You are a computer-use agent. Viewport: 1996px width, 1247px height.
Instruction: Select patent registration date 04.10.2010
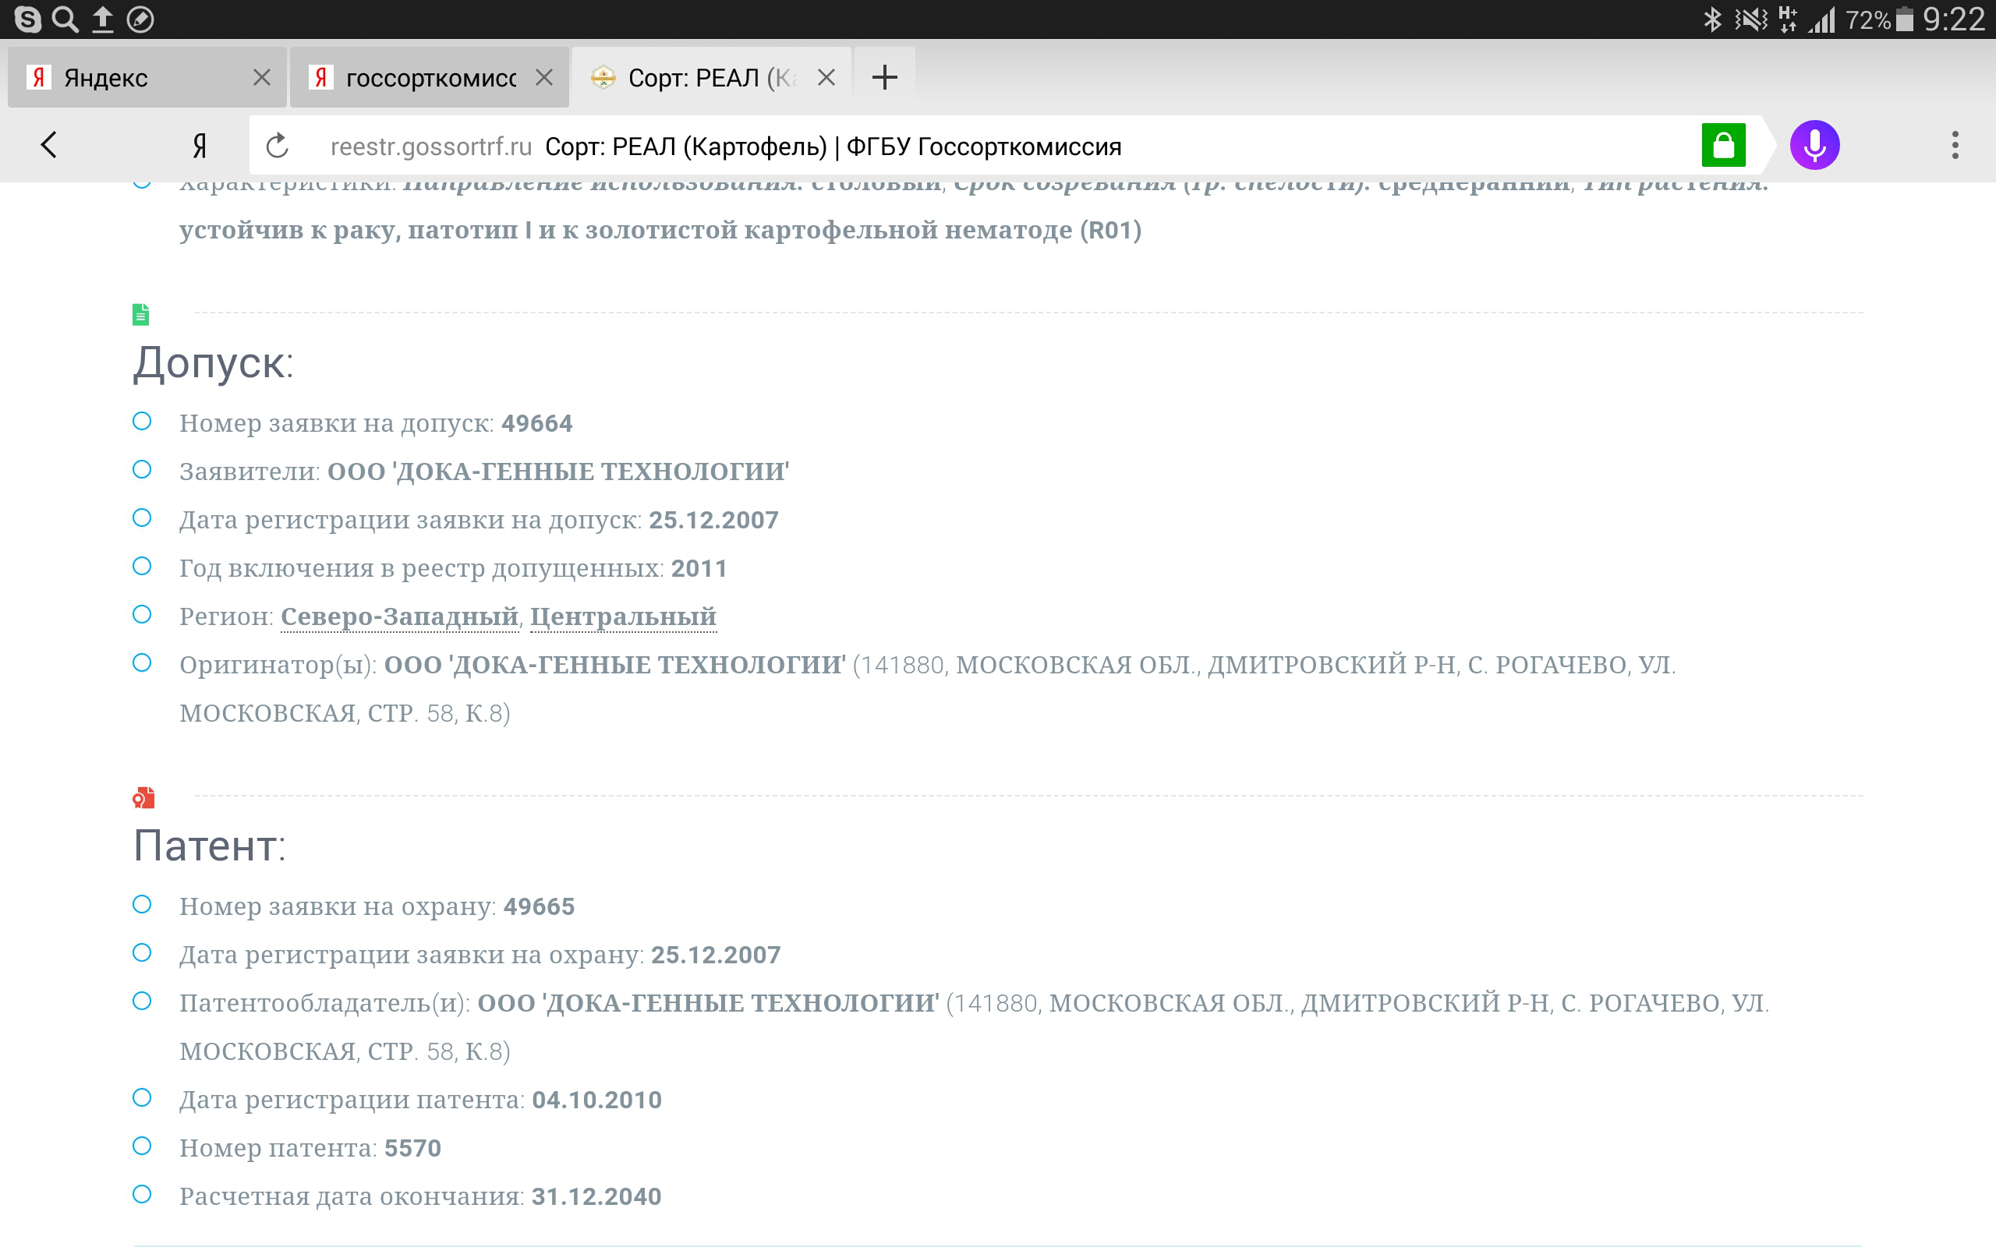pyautogui.click(x=597, y=1100)
